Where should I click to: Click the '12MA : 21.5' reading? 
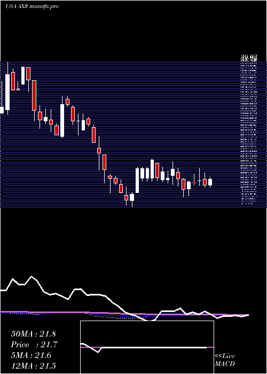click(33, 365)
